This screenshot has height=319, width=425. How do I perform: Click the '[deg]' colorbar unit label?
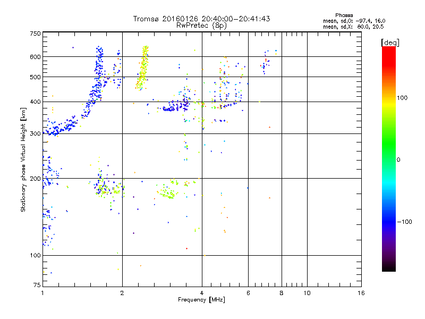390,43
